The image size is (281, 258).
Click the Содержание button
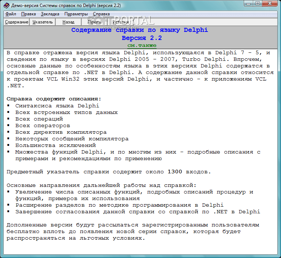pyautogui.click(x=17, y=22)
